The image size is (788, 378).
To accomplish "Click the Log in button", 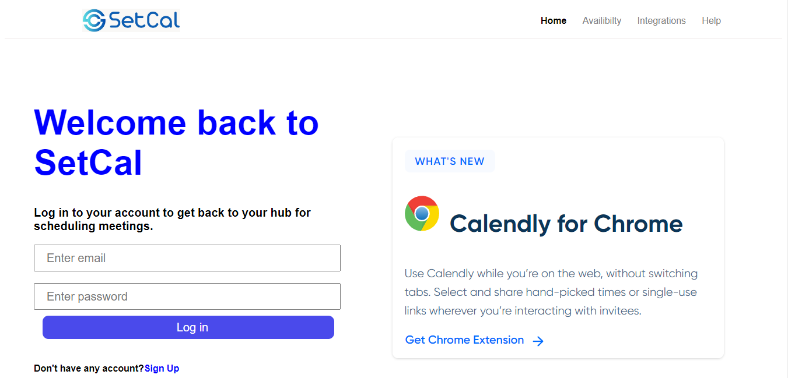I will coord(188,327).
